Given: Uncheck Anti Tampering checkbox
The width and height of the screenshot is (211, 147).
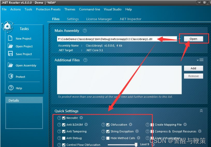Looking at the screenshot, I should pyautogui.click(x=64, y=131).
